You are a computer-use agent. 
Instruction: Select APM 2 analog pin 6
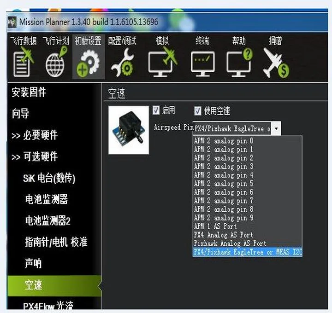click(x=247, y=192)
